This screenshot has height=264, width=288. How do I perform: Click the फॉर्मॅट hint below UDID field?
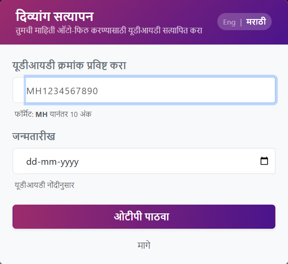24,114
